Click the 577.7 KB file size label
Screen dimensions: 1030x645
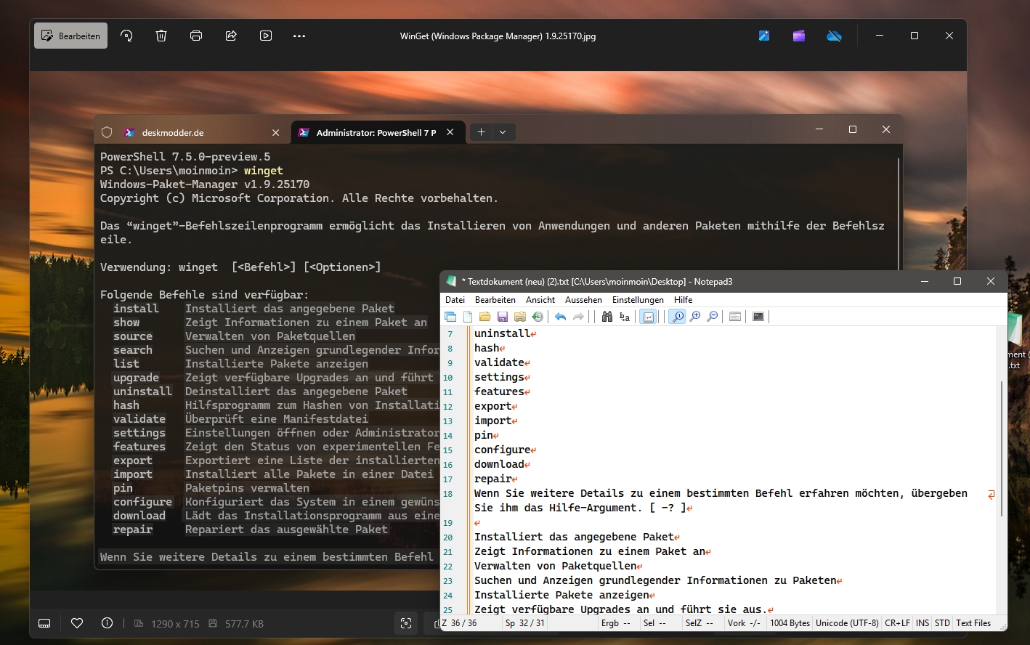click(x=244, y=624)
